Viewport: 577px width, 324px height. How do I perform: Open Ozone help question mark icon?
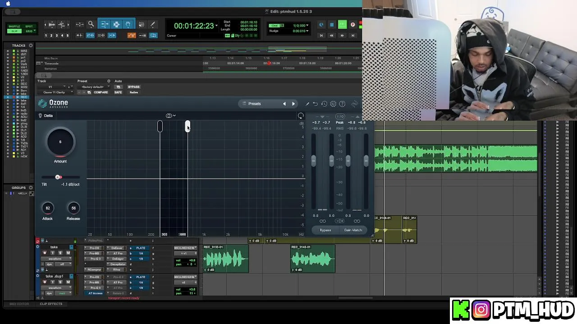342,104
